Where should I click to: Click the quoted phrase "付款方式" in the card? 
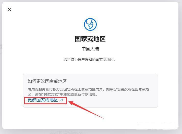[x=50, y=94]
